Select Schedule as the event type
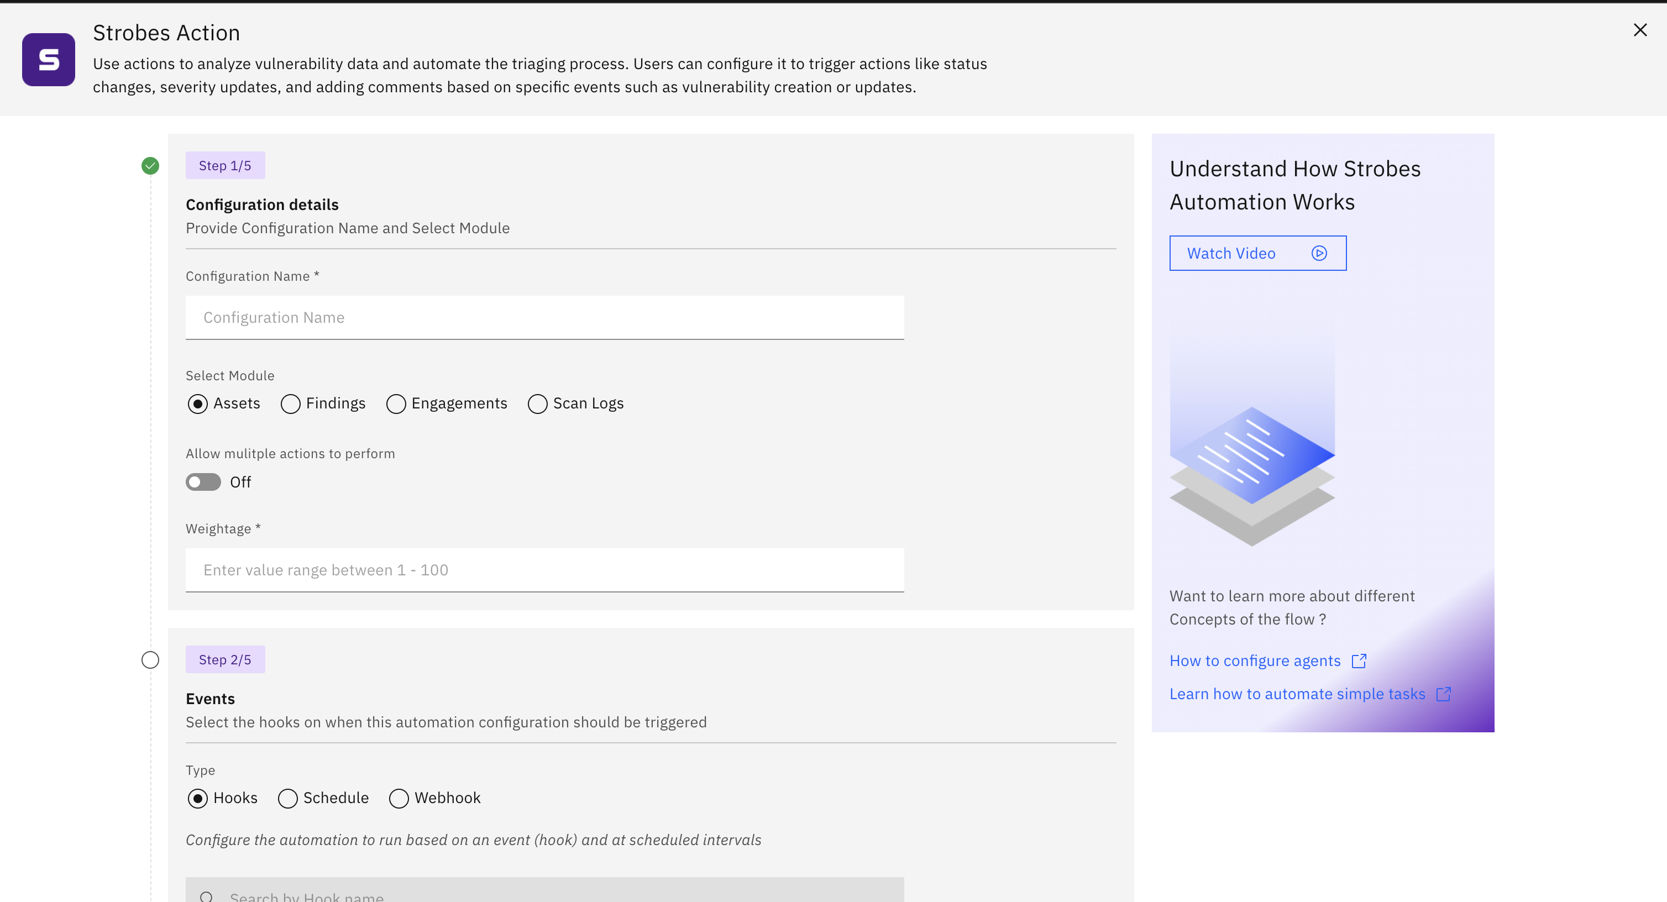1667x902 pixels. [288, 798]
